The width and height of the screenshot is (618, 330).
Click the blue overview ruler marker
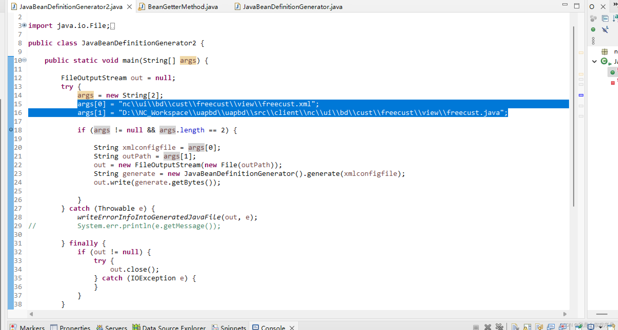[581, 95]
